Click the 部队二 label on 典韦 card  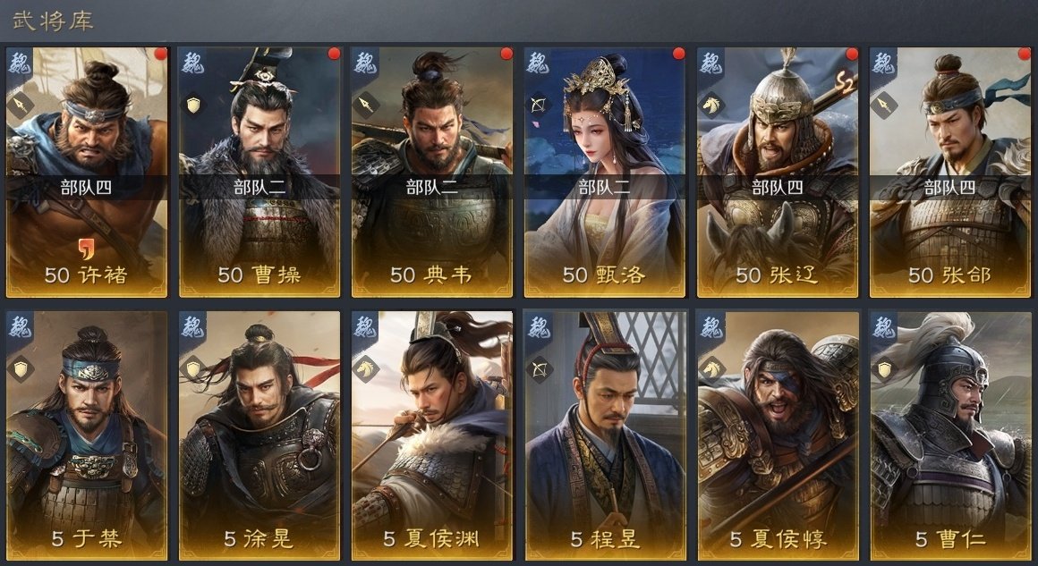(432, 188)
